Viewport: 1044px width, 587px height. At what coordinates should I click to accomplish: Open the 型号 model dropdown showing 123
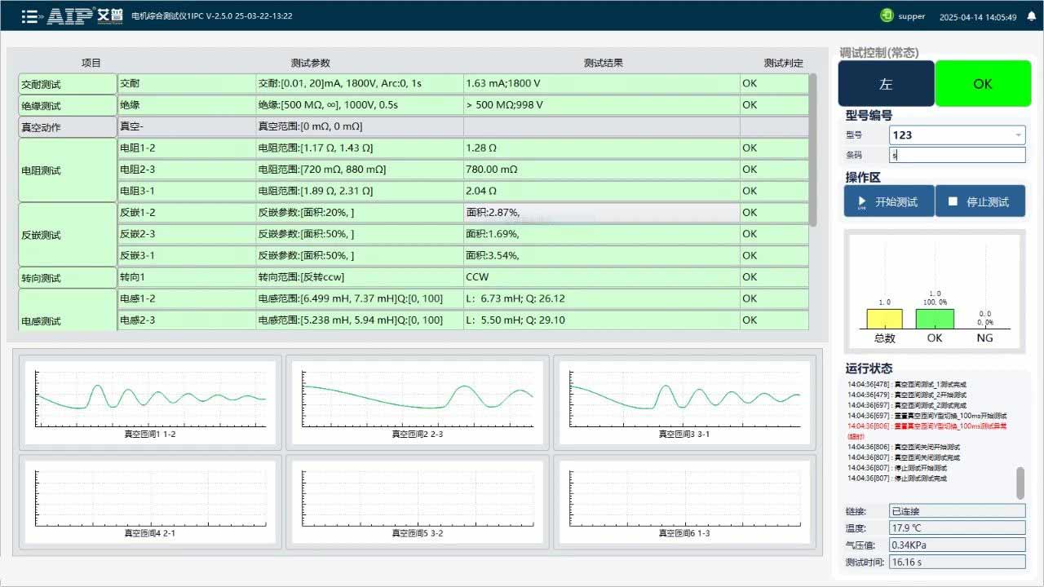(x=958, y=135)
